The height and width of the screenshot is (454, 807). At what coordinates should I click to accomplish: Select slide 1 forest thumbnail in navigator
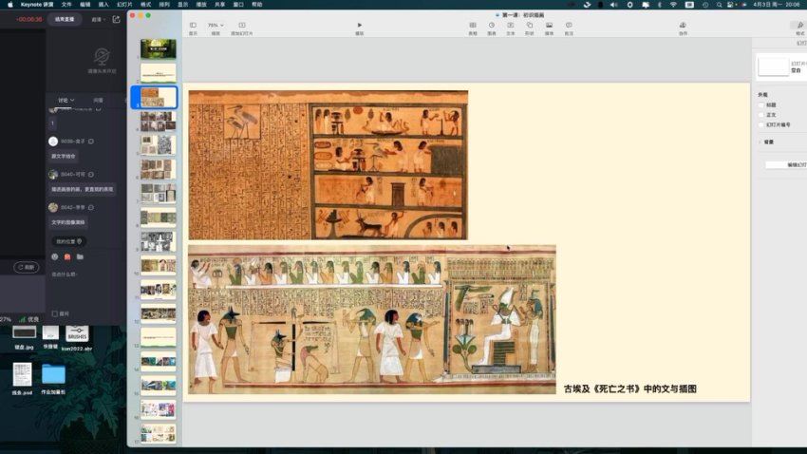point(158,48)
